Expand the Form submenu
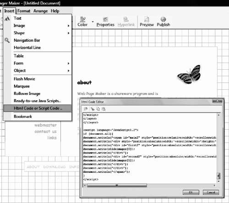The width and height of the screenshot is (229, 203). coord(68,63)
